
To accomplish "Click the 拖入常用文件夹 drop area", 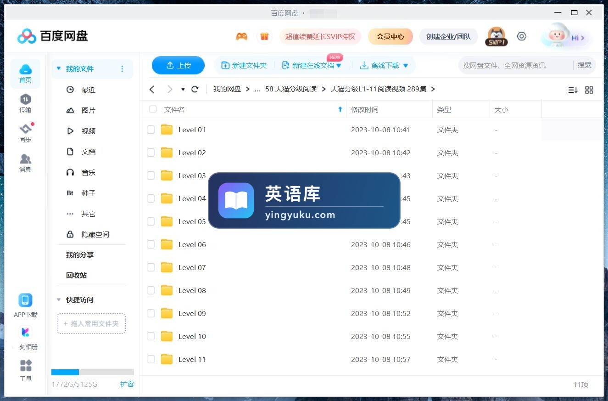I will (x=91, y=323).
